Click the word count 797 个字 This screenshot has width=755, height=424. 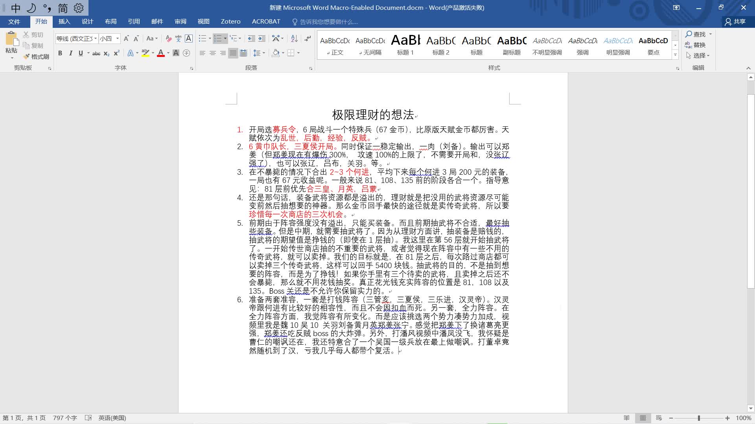65,418
